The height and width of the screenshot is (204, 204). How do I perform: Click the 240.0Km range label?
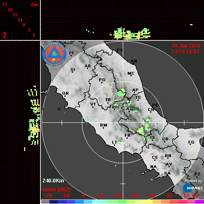click(x=53, y=181)
